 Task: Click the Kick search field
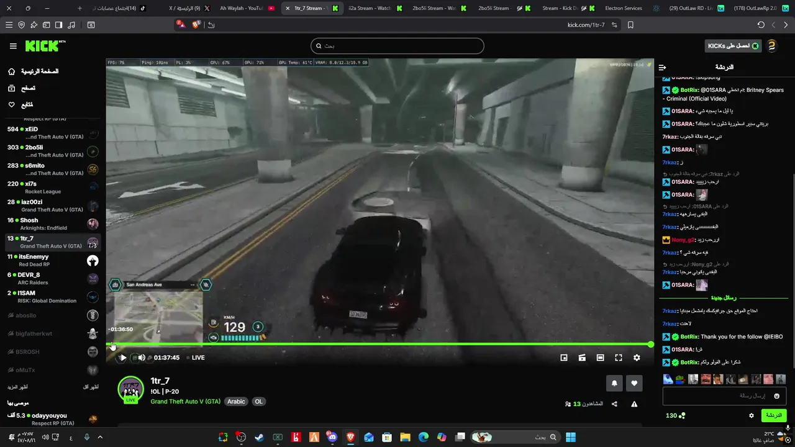[397, 46]
